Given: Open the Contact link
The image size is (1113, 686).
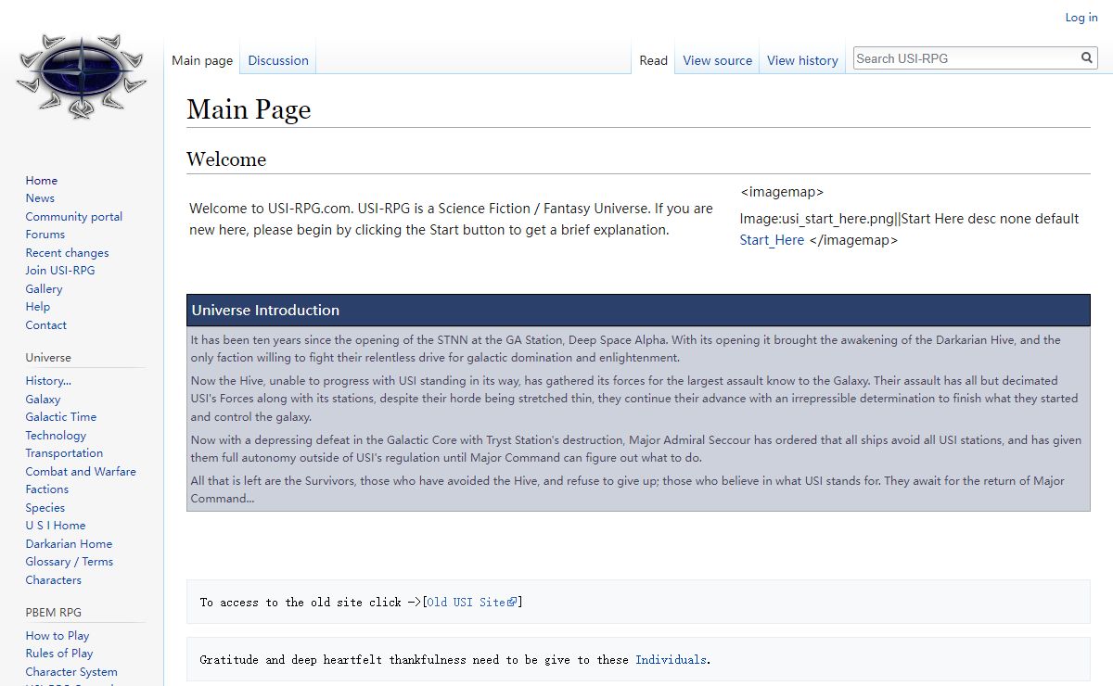Looking at the screenshot, I should pos(46,324).
